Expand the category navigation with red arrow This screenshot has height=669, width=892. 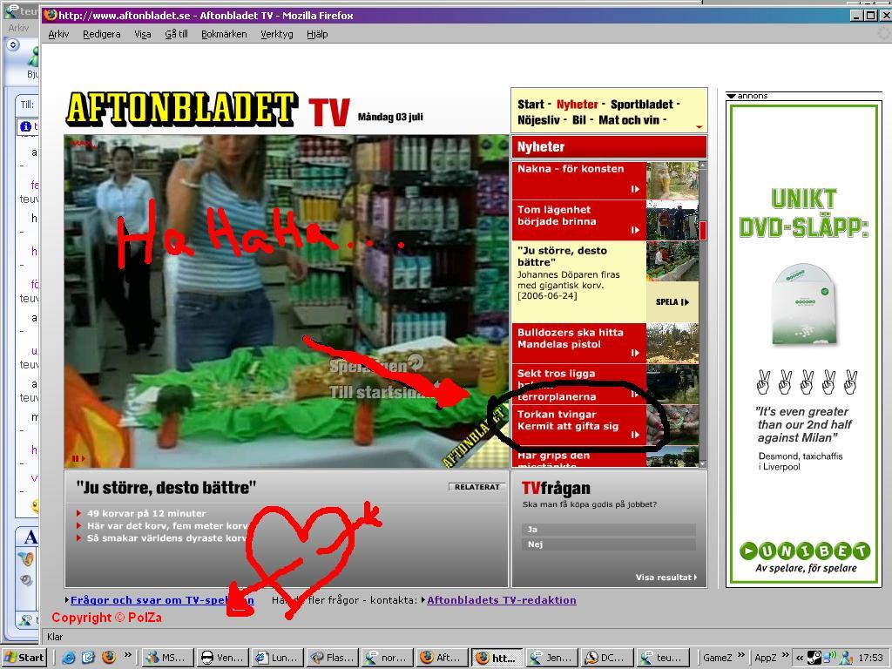click(699, 127)
